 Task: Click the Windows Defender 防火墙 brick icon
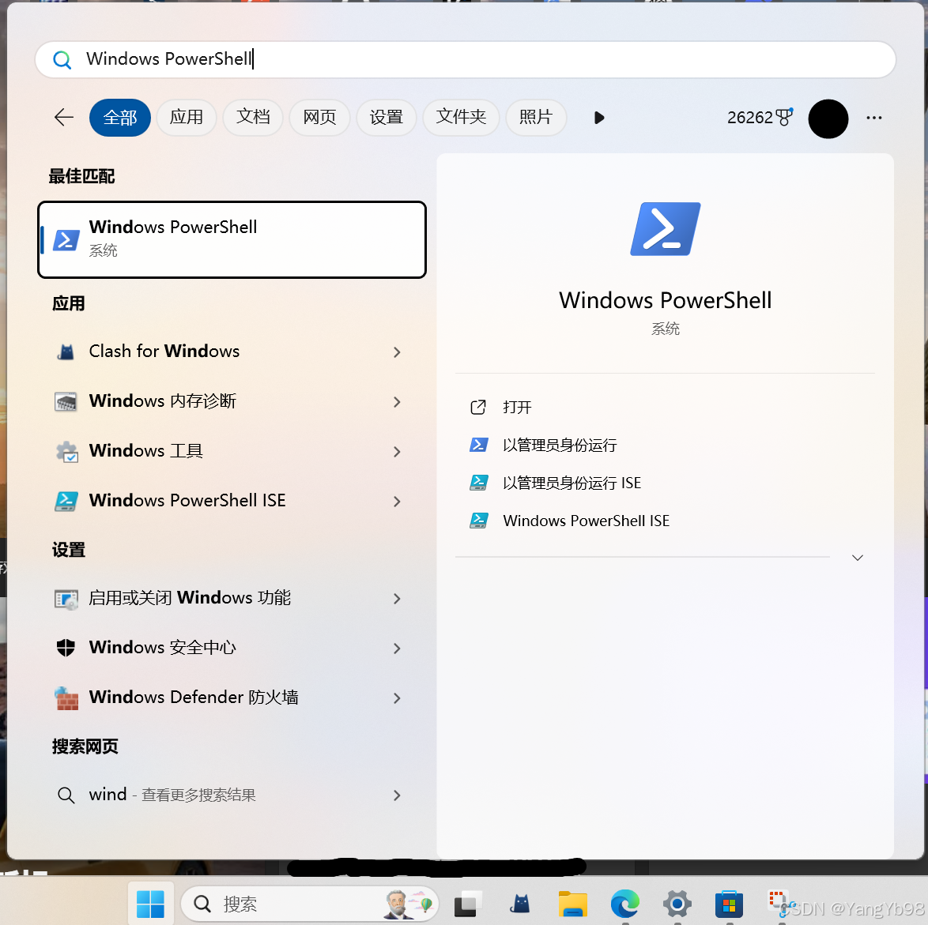click(66, 698)
